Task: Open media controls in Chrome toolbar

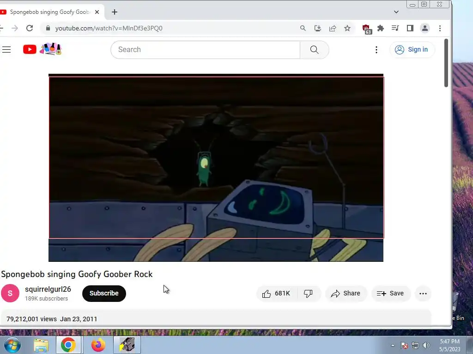Action: (x=395, y=28)
